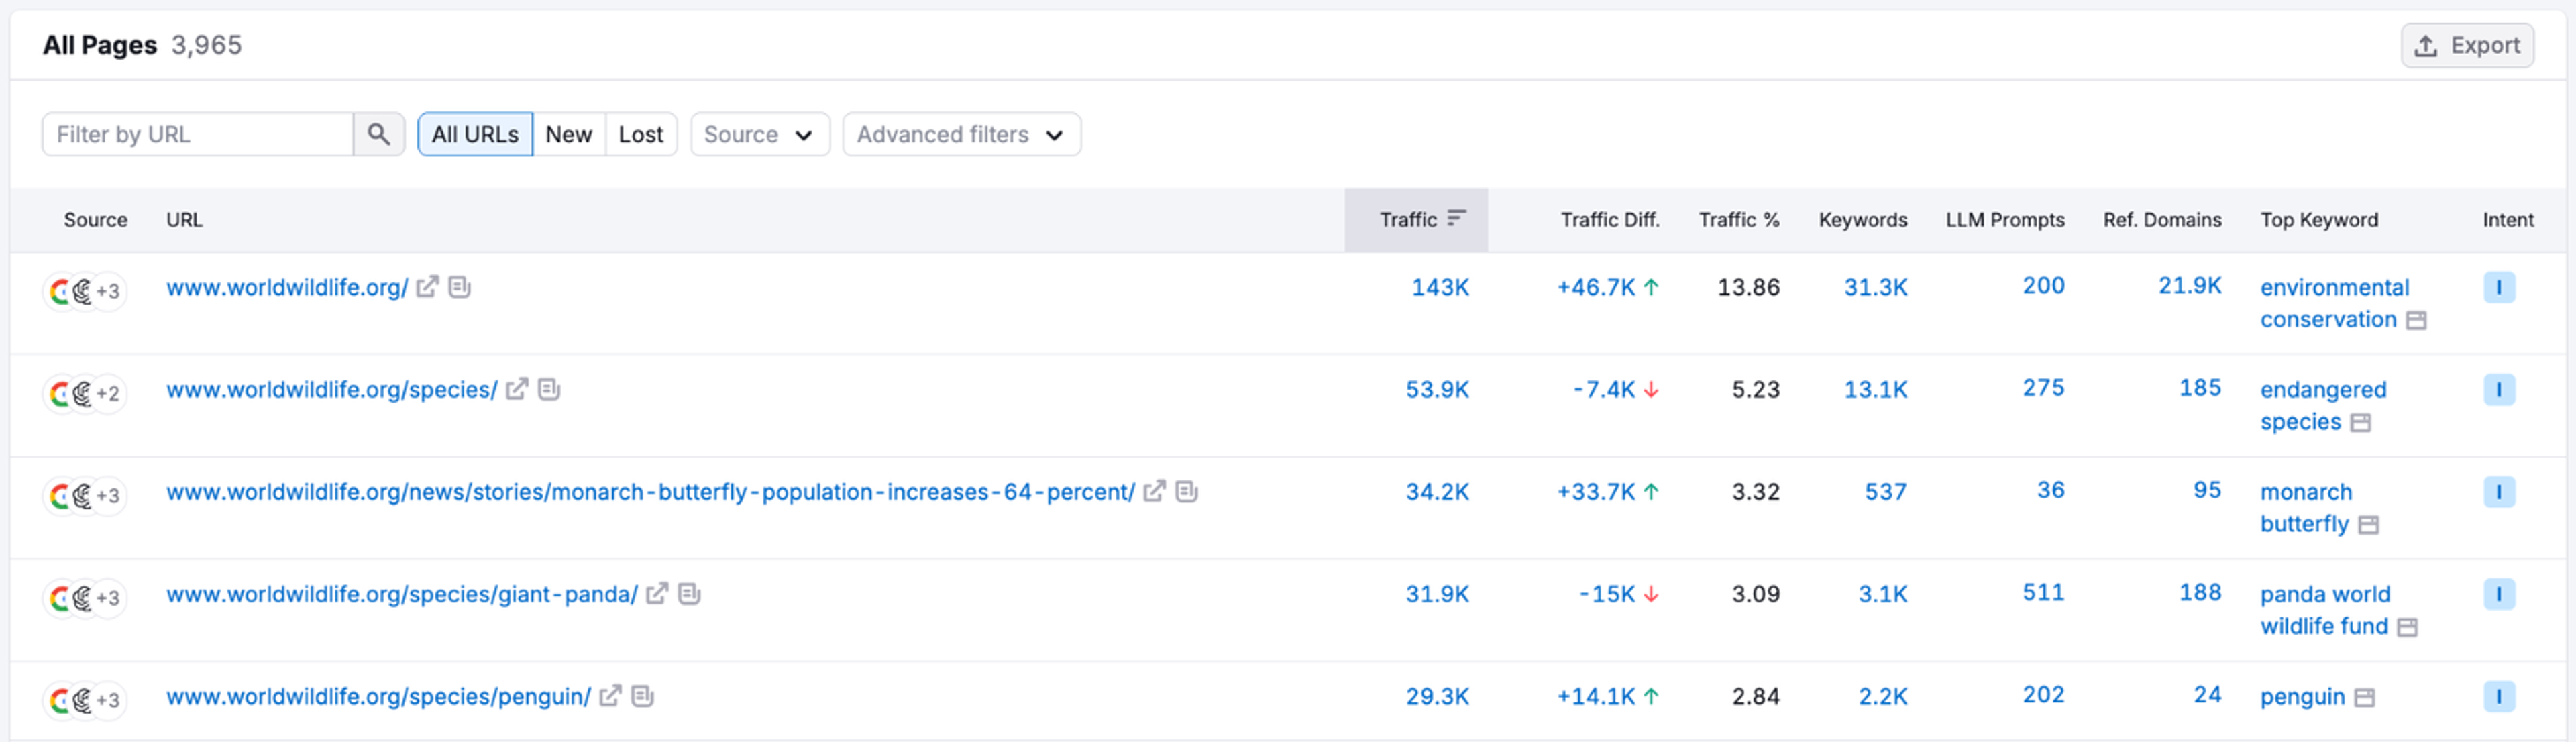The width and height of the screenshot is (2576, 742).
Task: Switch to the Lost tab
Action: [x=641, y=134]
